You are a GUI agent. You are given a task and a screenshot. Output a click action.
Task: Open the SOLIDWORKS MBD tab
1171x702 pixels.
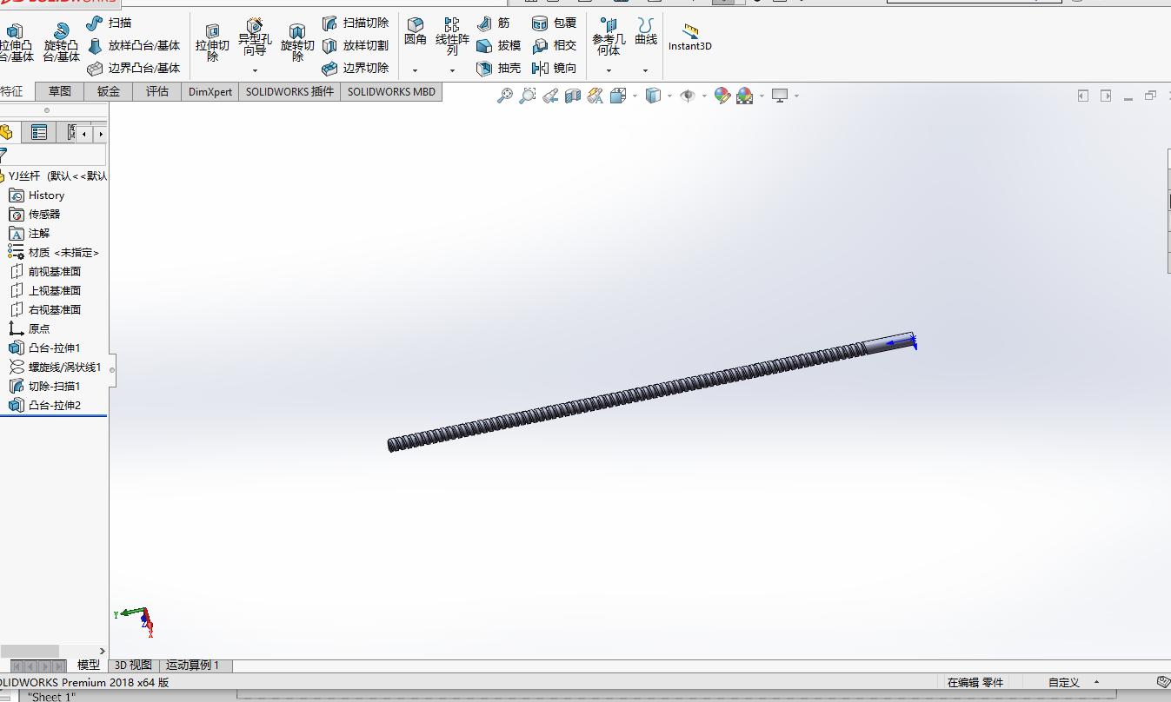391,92
